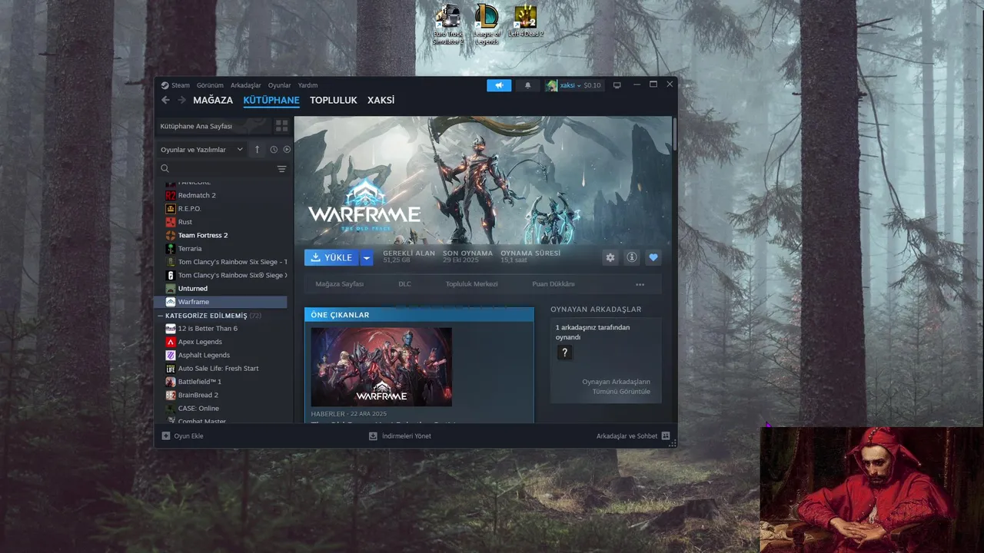The width and height of the screenshot is (984, 553).
Task: Click the Manage Downloads icon
Action: 373,435
